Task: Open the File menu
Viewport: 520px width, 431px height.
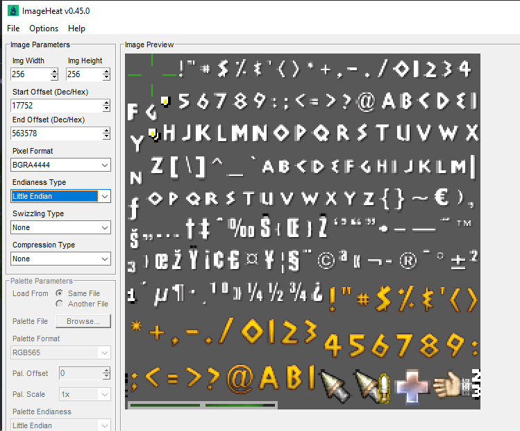Action: pyautogui.click(x=13, y=29)
